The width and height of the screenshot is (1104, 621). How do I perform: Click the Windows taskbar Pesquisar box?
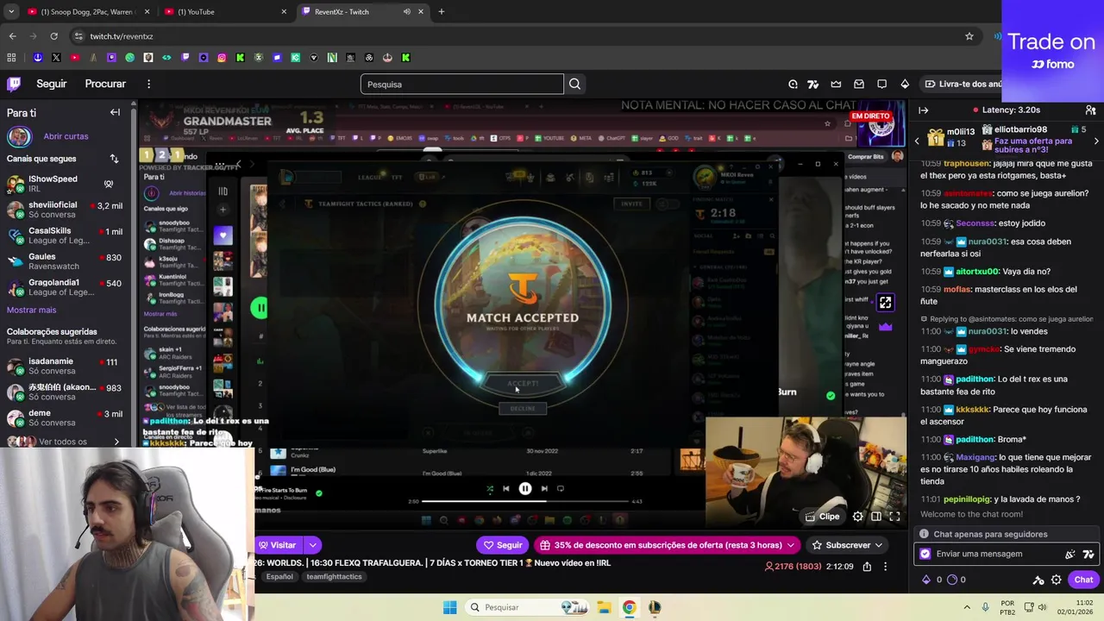(526, 607)
